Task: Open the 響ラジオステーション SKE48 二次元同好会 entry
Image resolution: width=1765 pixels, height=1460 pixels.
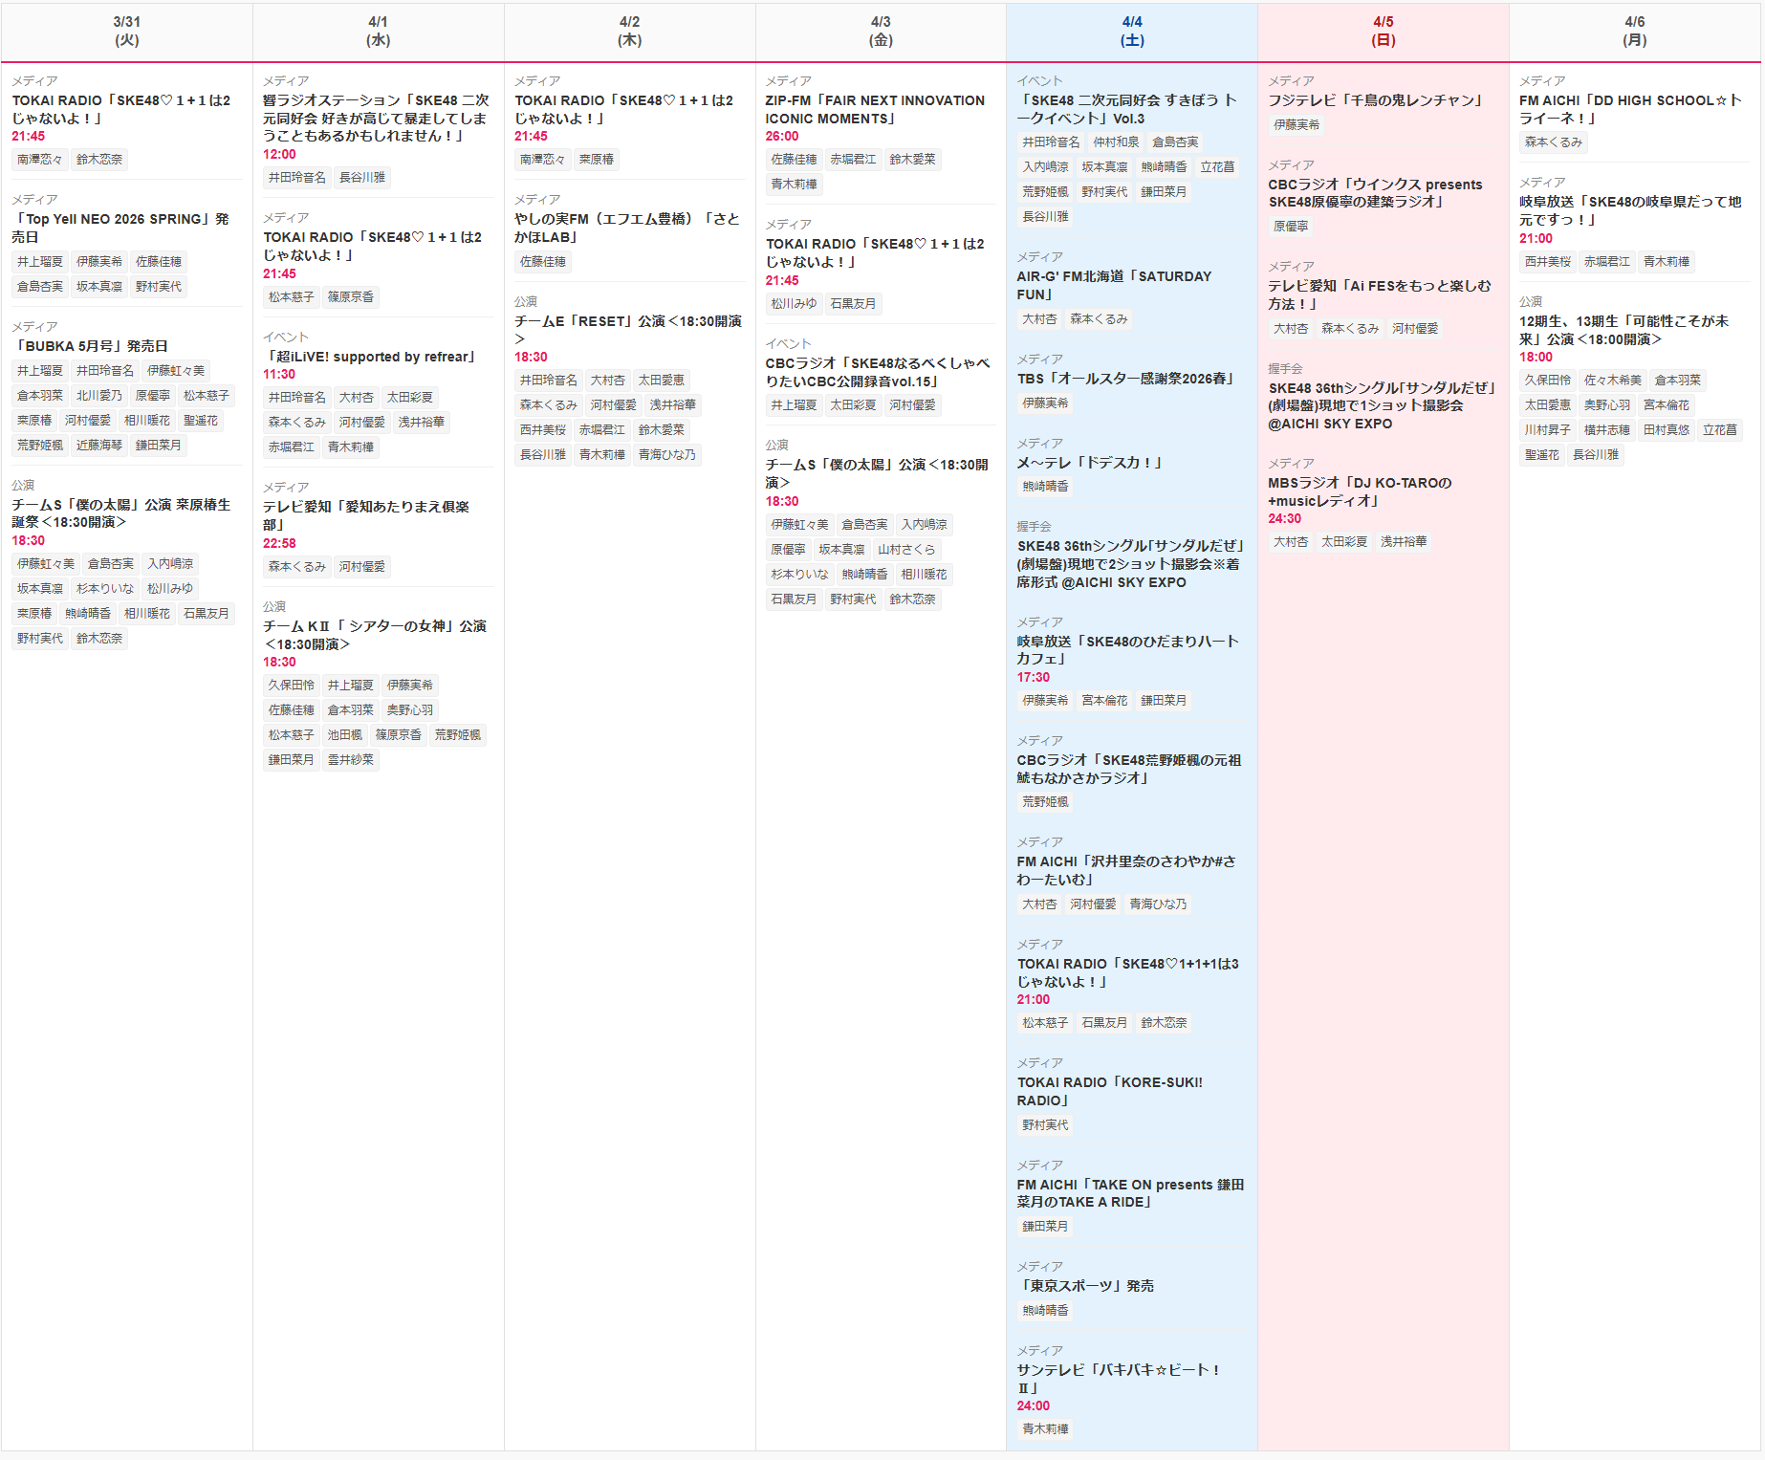Action: [x=376, y=118]
